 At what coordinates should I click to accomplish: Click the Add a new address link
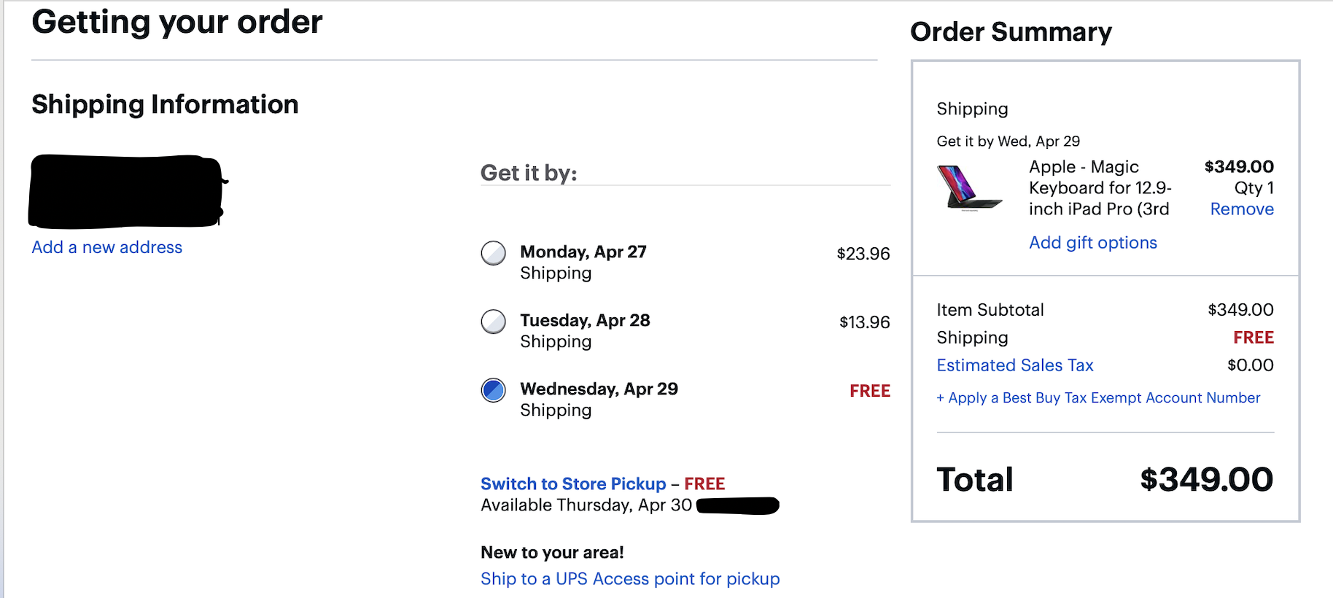pos(106,247)
